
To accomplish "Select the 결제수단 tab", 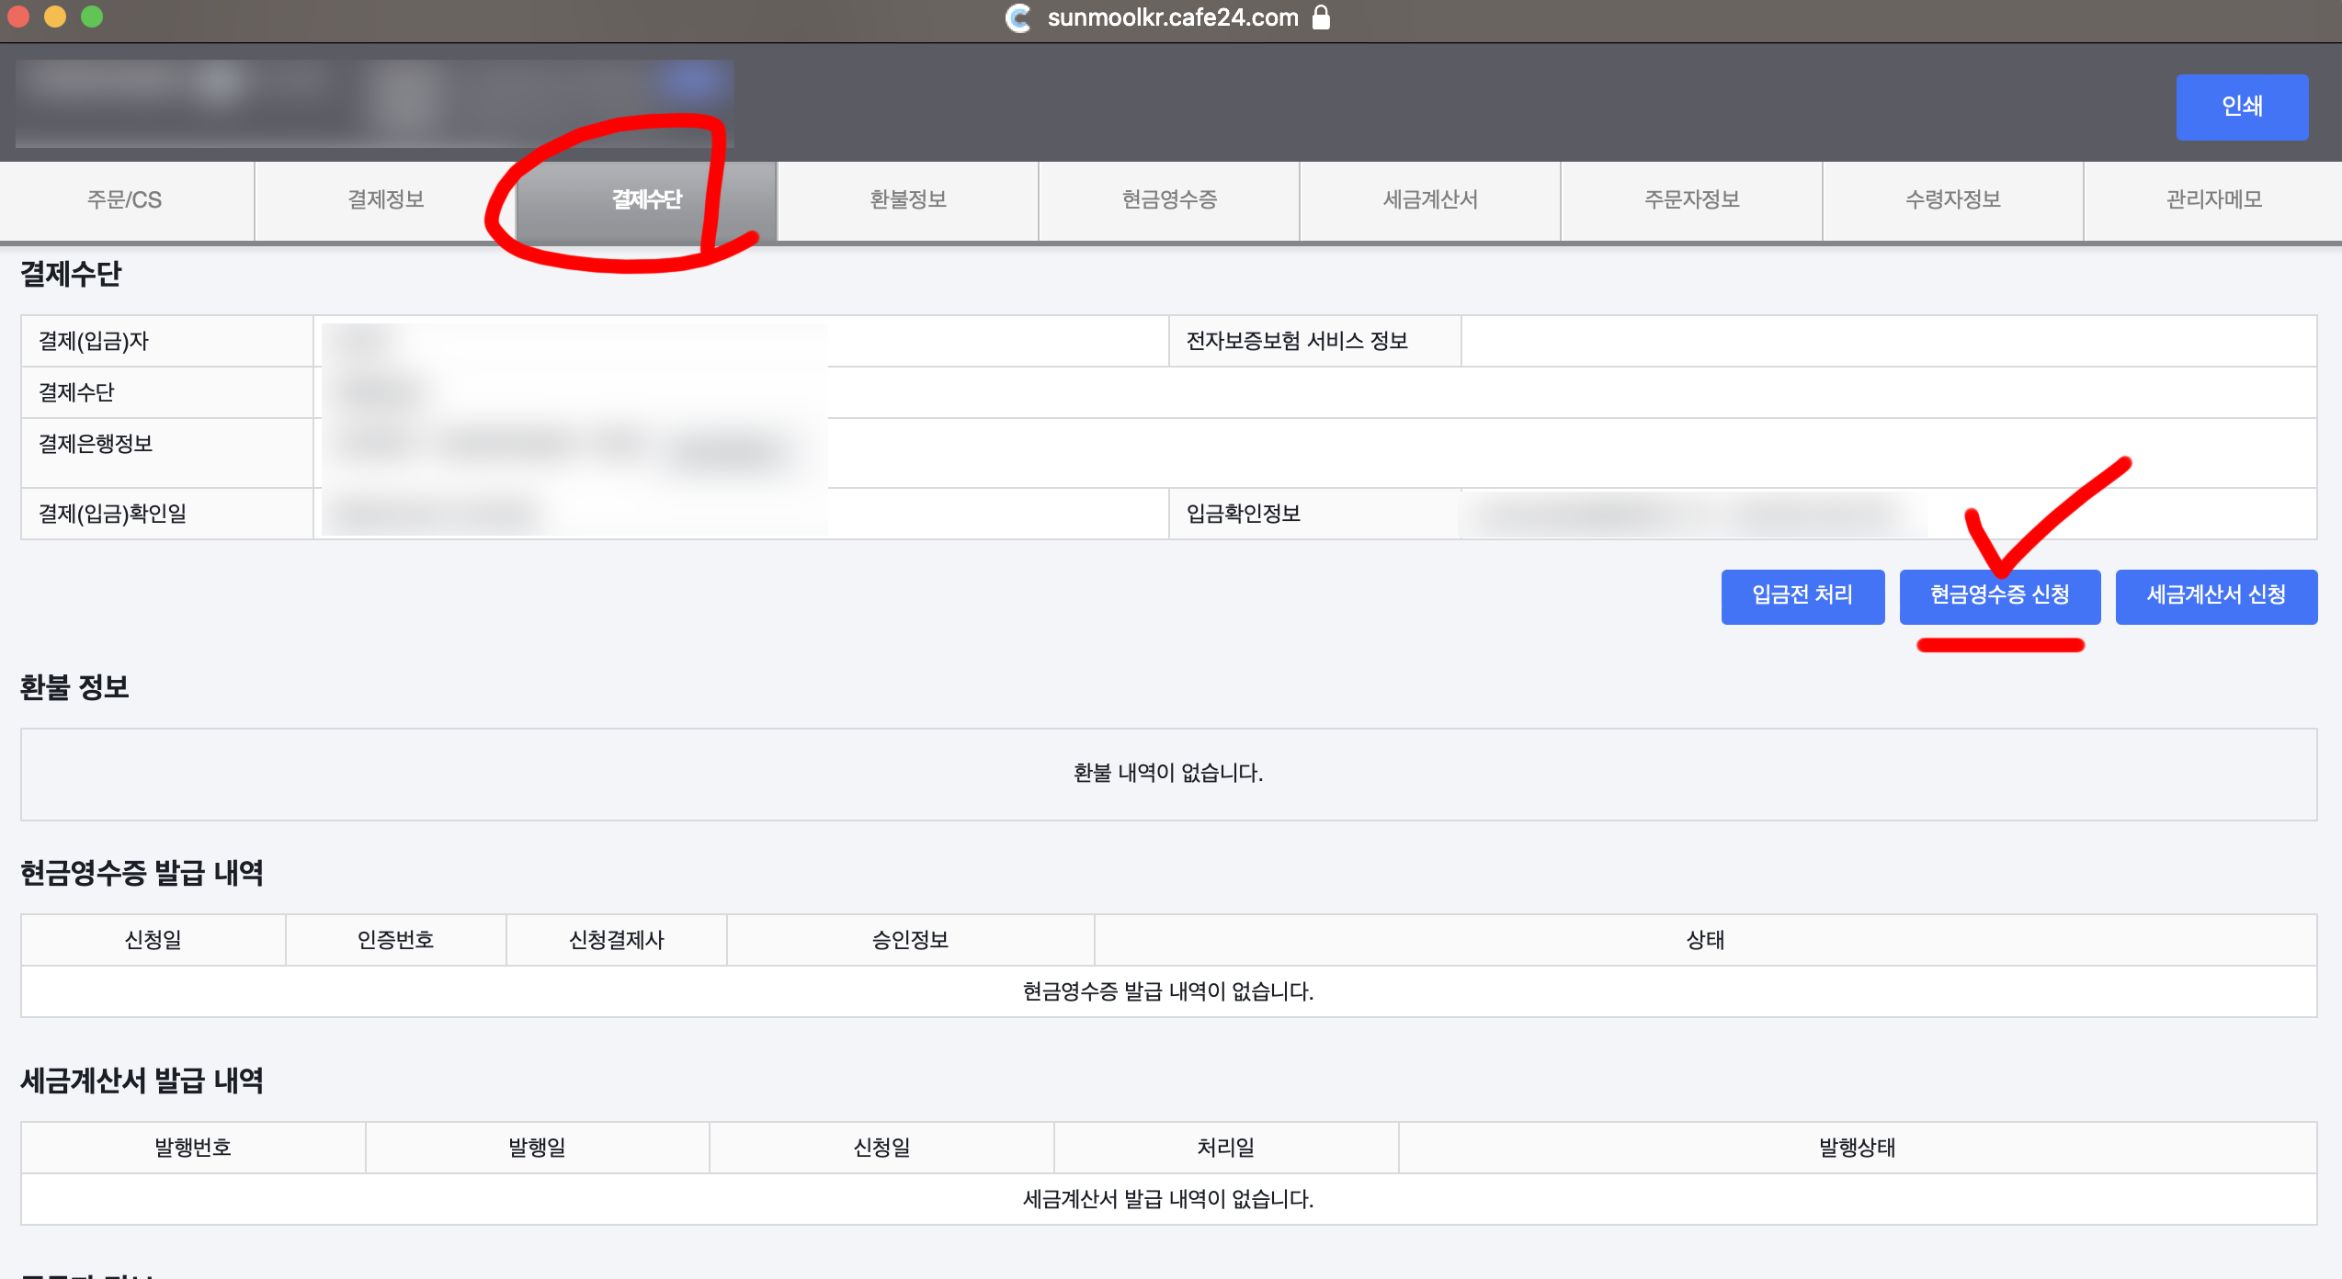I will pos(647,199).
